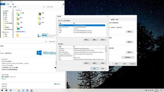Select the TEMP user variable row
Image resolution: width=164 pixels, height=92 pixels.
point(82,31)
